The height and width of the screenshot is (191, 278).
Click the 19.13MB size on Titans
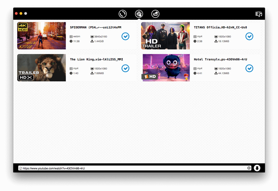(223, 41)
